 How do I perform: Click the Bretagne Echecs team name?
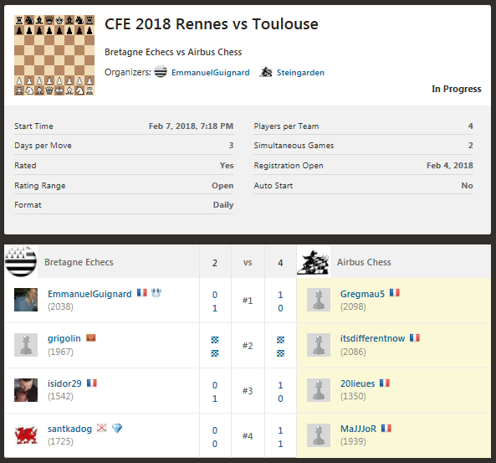click(x=79, y=262)
